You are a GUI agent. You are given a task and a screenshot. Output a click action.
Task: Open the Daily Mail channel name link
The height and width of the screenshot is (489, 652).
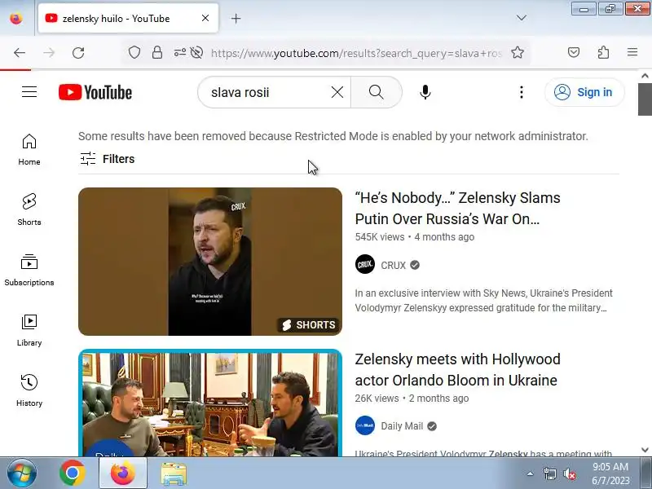pyautogui.click(x=402, y=426)
